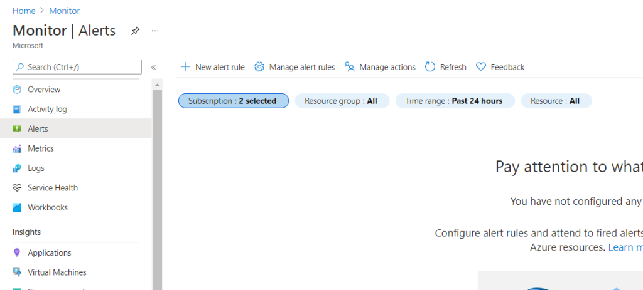Open the Resource group filter
The height and width of the screenshot is (290, 643).
click(x=341, y=101)
